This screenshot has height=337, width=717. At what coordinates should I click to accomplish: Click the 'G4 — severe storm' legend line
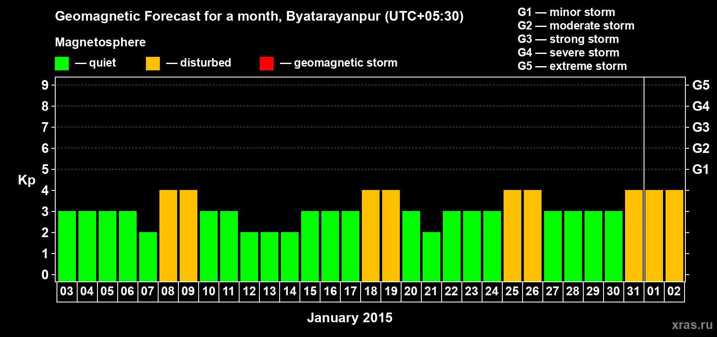[x=569, y=53]
